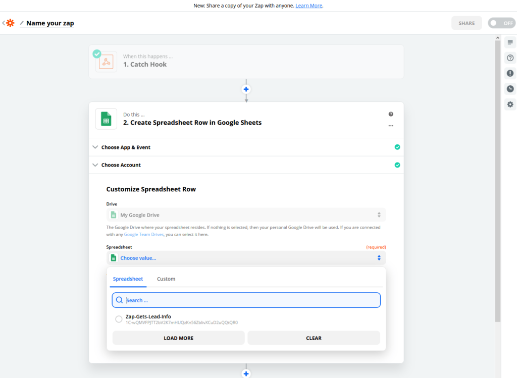Select the Spreadsheet tab
This screenshot has width=517, height=378.
pos(128,279)
